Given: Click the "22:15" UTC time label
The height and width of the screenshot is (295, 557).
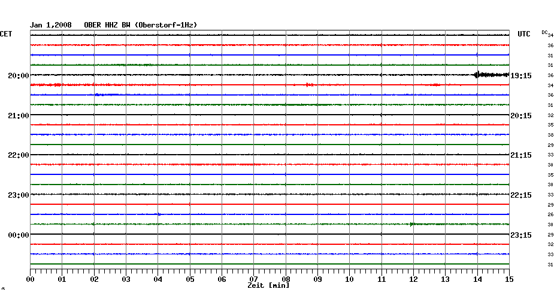Looking at the screenshot, I should pyautogui.click(x=521, y=195).
